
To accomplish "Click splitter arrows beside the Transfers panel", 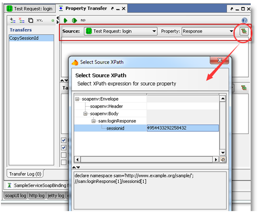I will (58, 20).
